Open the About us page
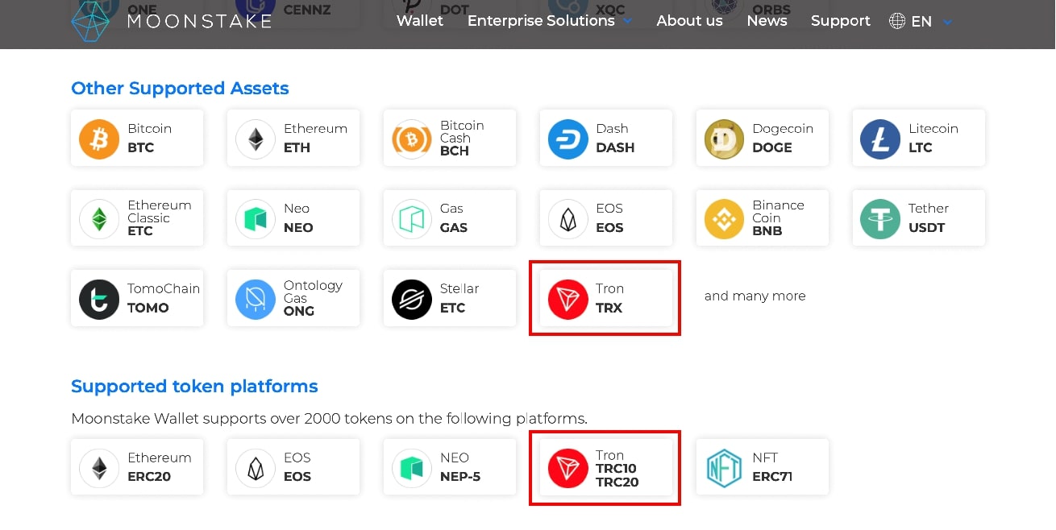Screen dimensions: 1056x530 (x=689, y=21)
